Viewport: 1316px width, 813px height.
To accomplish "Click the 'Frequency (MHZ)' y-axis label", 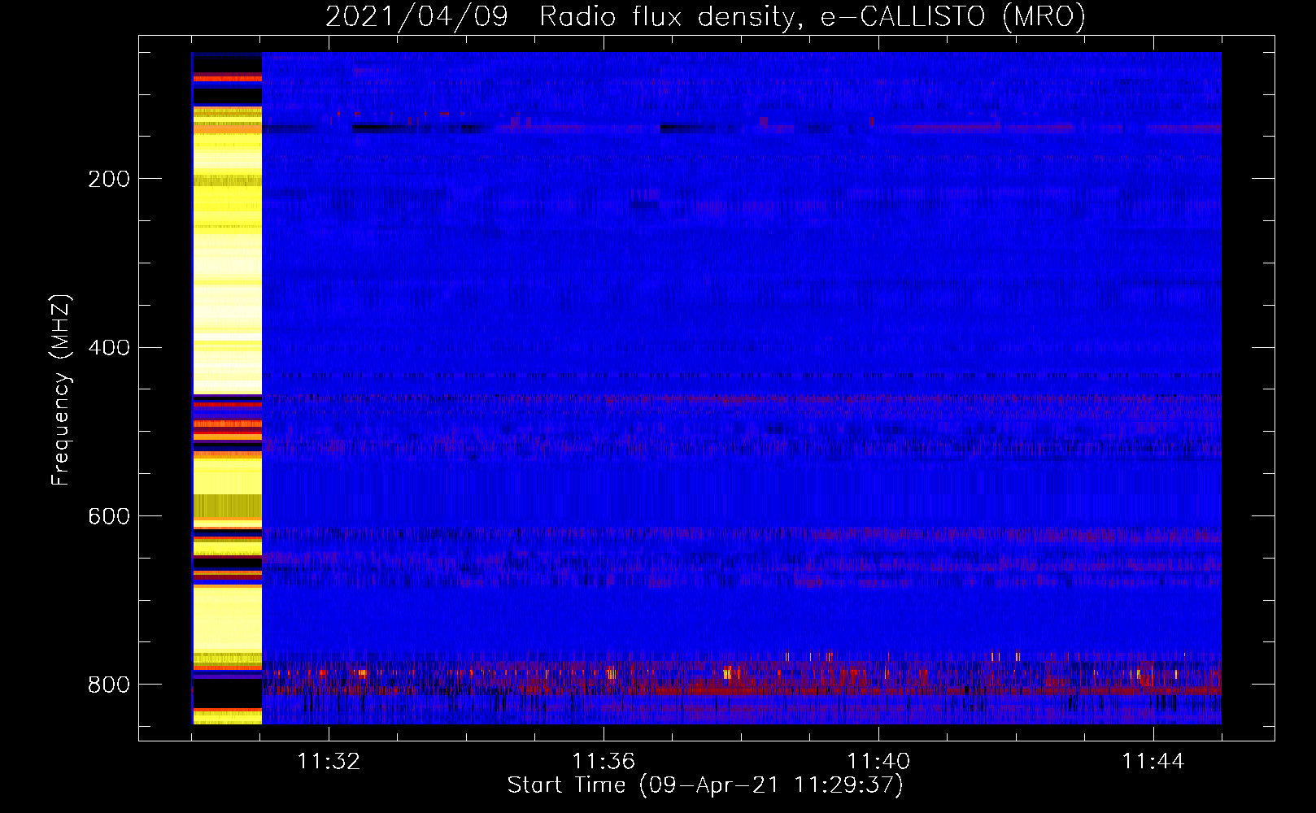I will click(x=61, y=389).
